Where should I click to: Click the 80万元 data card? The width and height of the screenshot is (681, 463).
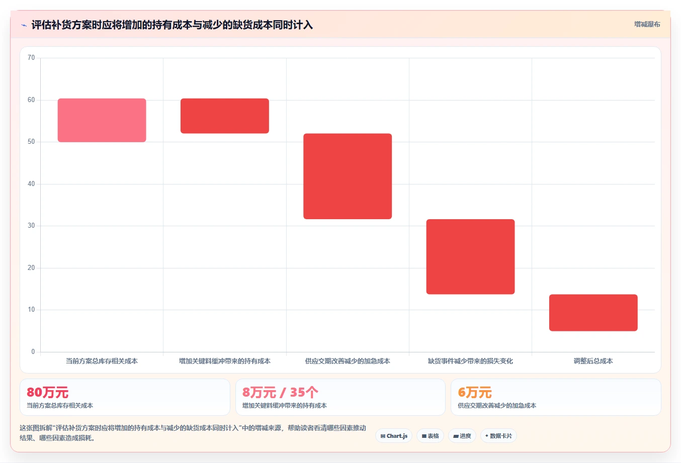pyautogui.click(x=125, y=397)
